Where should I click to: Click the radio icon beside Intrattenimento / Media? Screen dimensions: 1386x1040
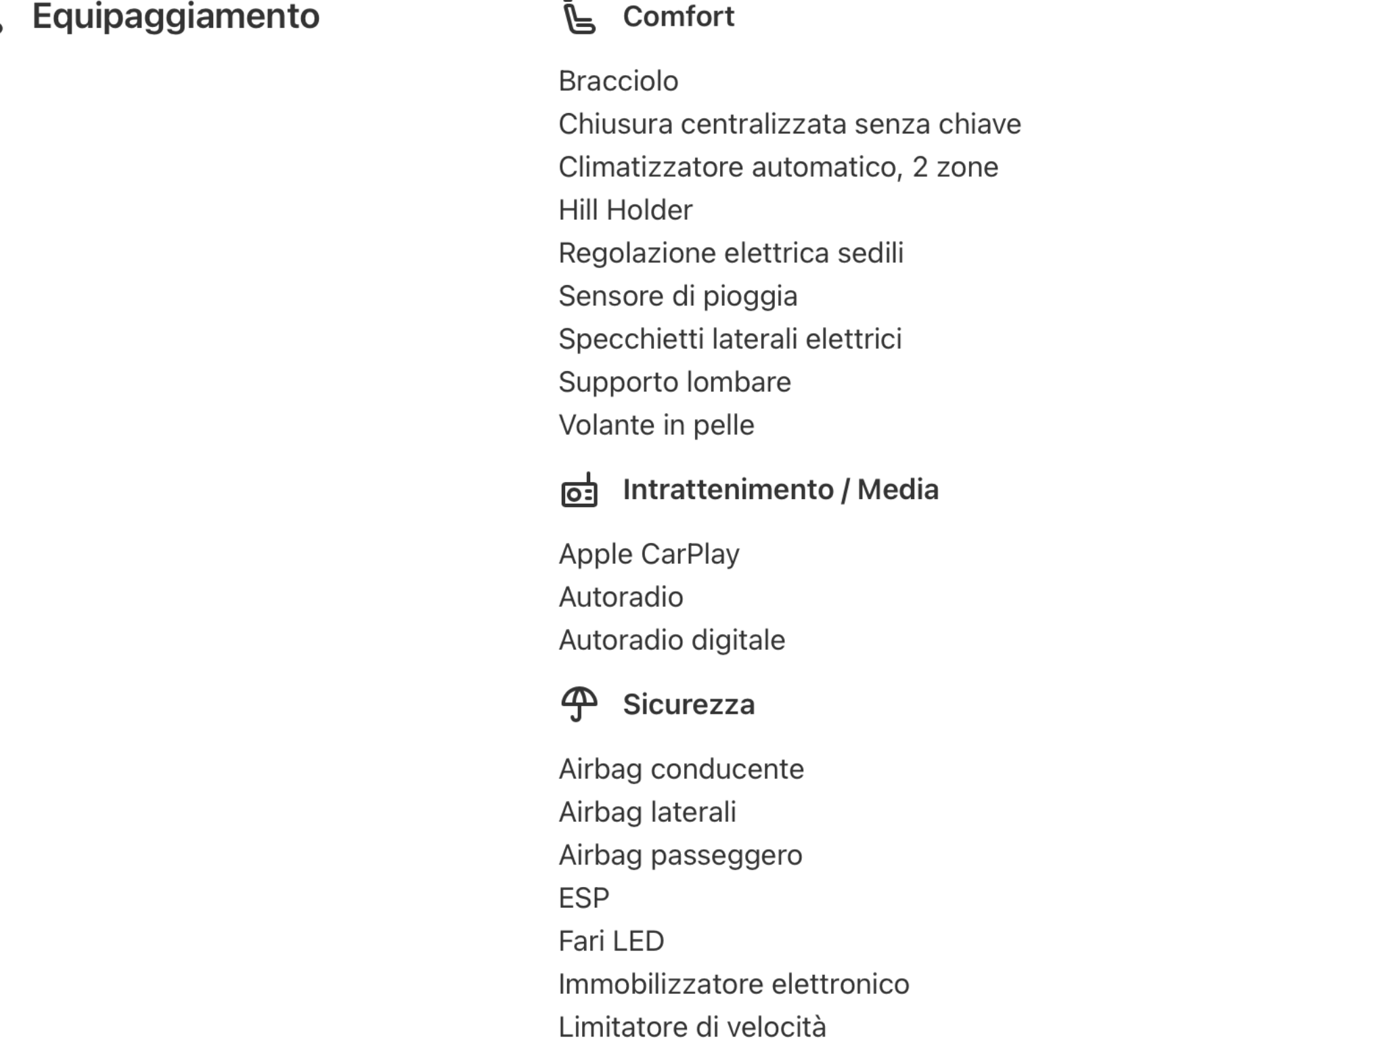click(579, 490)
